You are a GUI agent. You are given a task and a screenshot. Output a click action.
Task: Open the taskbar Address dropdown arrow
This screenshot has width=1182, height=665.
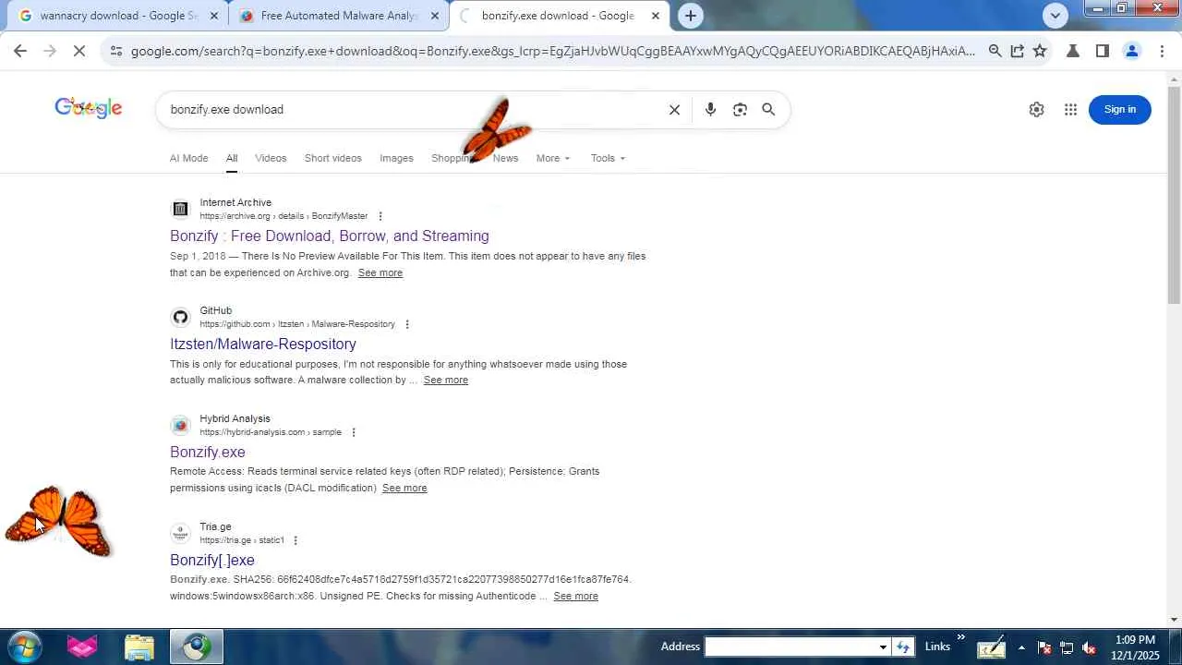(x=883, y=647)
